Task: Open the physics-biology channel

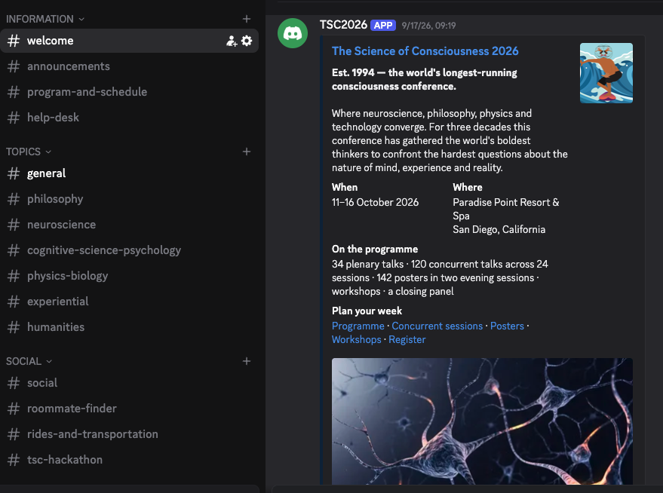Action: coord(130,276)
